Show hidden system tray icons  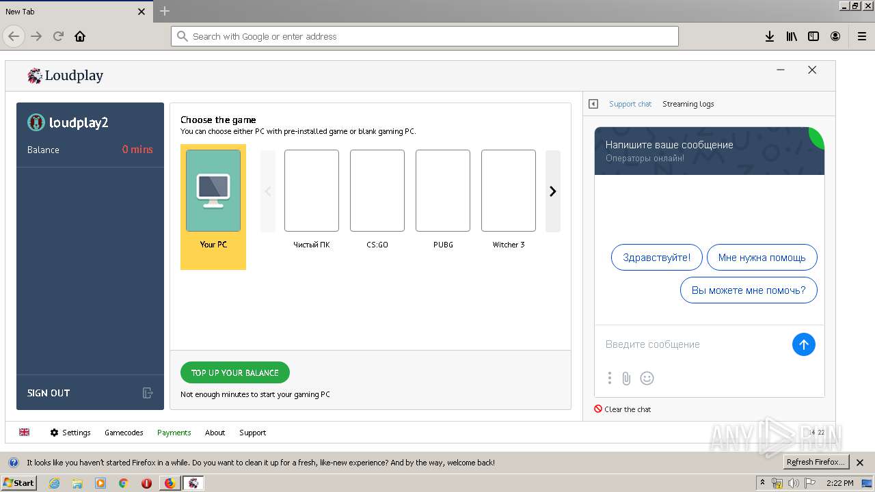[x=763, y=482]
